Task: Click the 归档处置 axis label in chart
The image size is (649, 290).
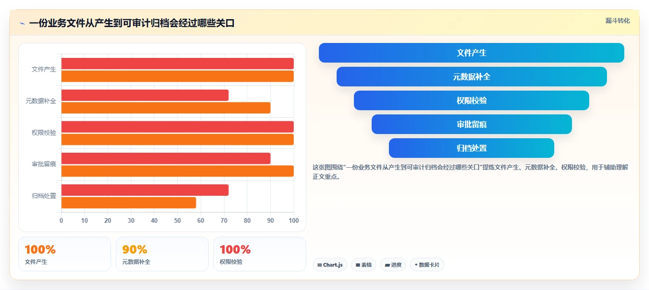Action: click(44, 196)
